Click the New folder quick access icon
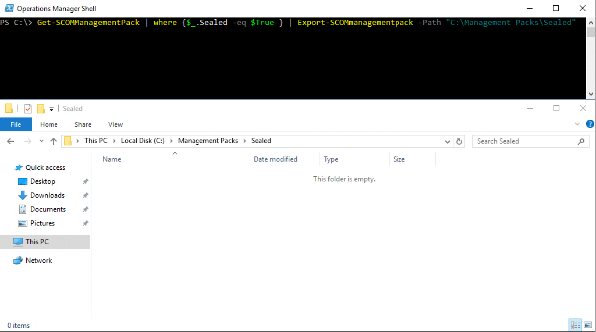 pyautogui.click(x=41, y=109)
